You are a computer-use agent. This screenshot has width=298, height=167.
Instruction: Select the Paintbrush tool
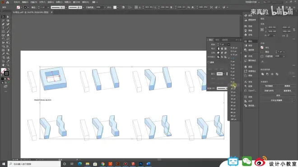click(8, 32)
